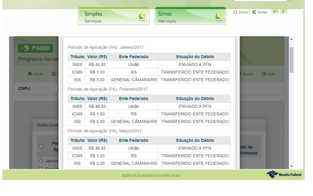Click the Simples Serviços logo icon

point(141,16)
